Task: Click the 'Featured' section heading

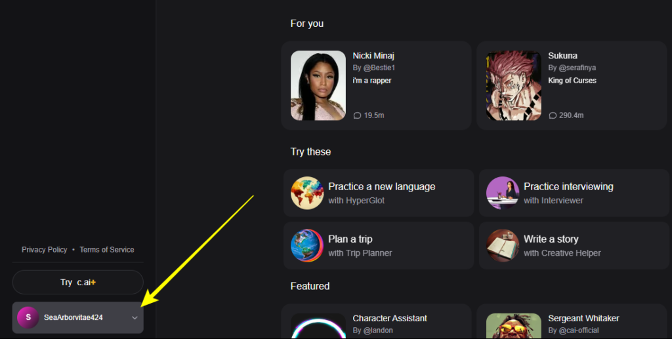Action: point(310,286)
